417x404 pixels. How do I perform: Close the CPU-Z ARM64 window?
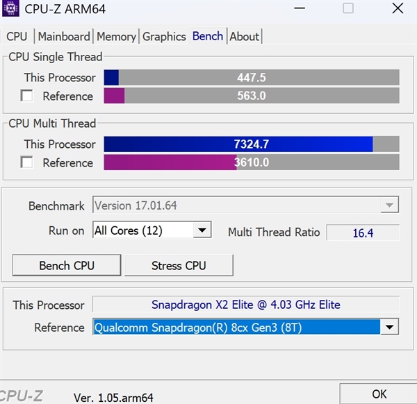click(398, 8)
